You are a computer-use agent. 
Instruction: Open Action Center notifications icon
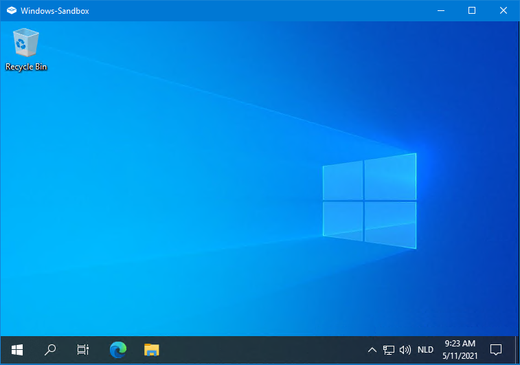496,350
